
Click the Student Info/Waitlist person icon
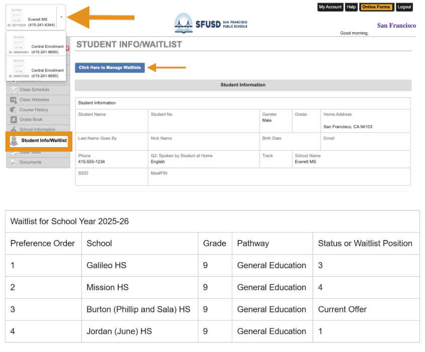click(x=14, y=141)
